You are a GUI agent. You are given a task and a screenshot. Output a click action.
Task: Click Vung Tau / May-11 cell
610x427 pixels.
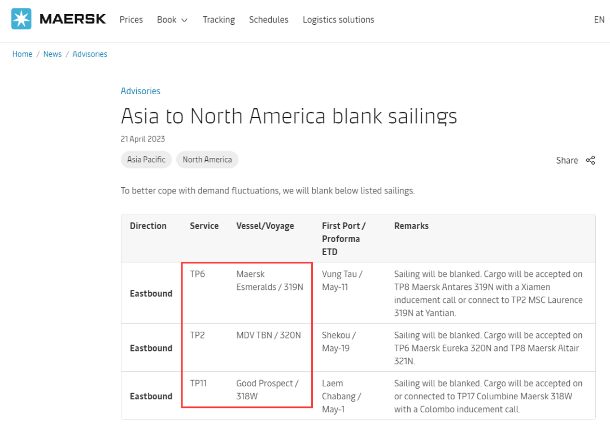[x=342, y=280]
